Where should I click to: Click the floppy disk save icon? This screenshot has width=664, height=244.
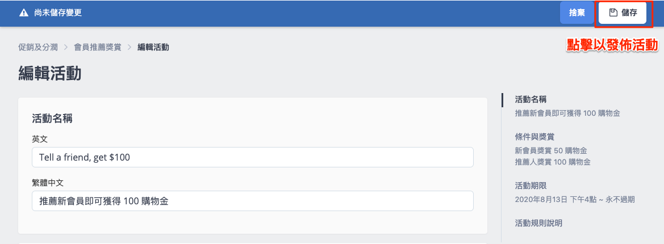[613, 12]
